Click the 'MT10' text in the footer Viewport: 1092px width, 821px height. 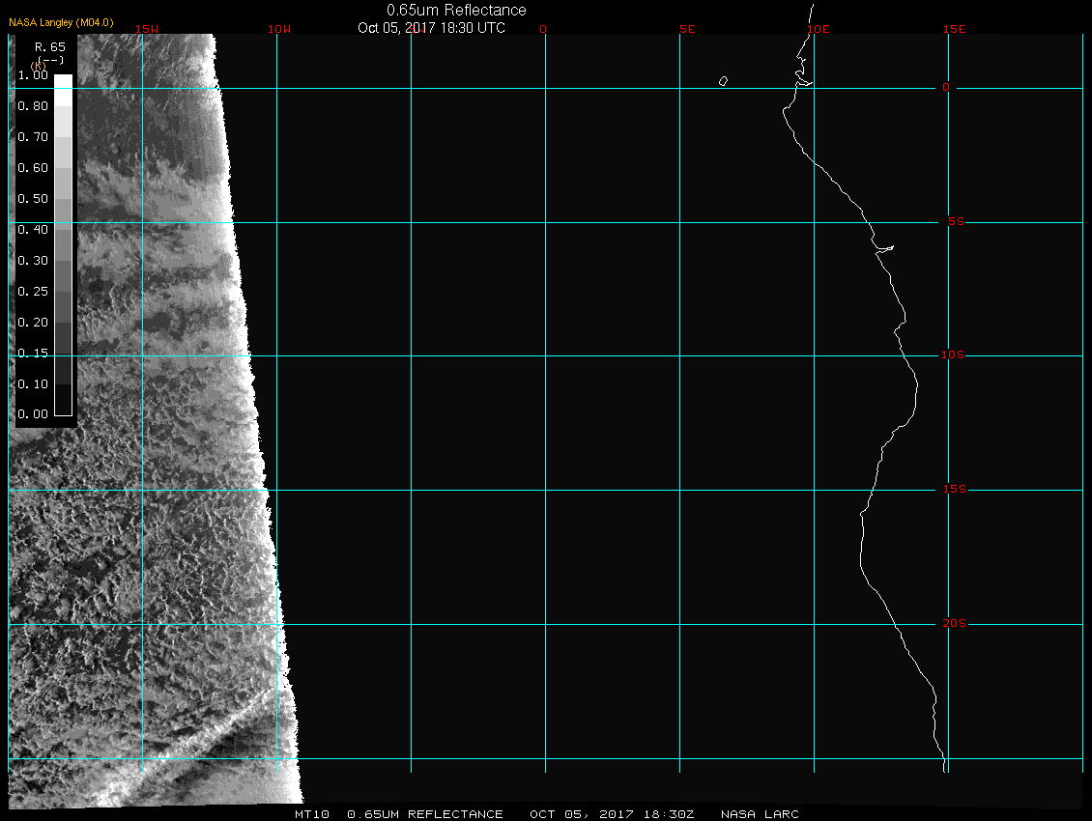(x=311, y=814)
